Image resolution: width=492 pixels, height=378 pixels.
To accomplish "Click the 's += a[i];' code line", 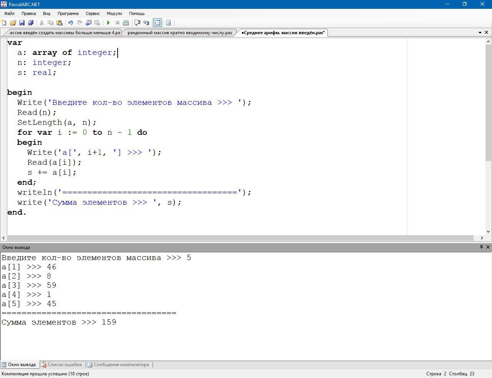I will (52, 172).
